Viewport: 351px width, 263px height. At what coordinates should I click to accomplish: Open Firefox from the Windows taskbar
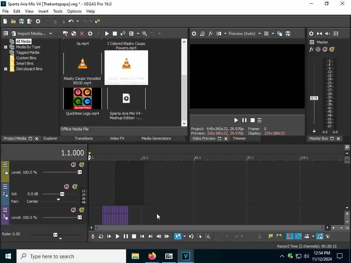(x=152, y=256)
